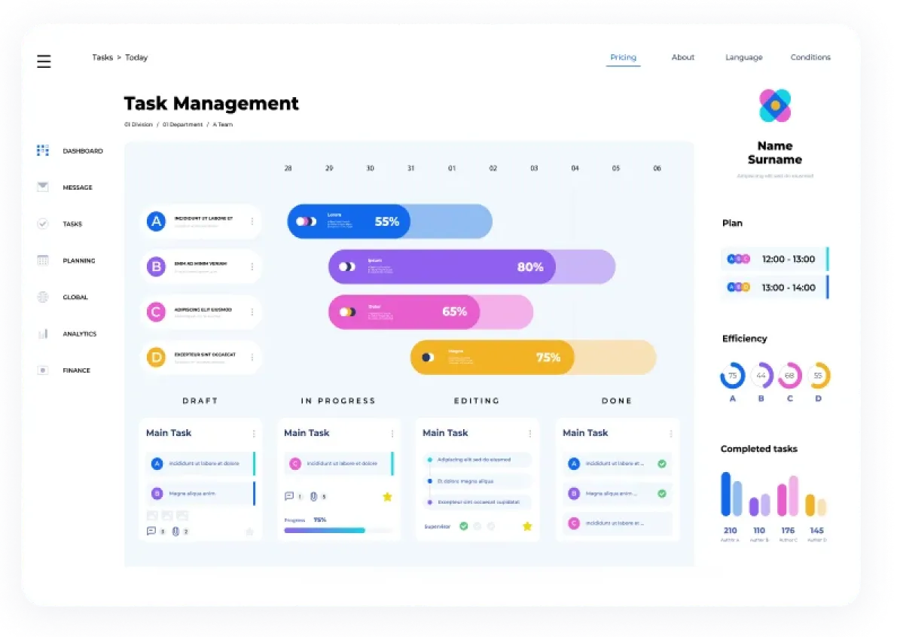Toggle the switch on the 75% bar
This screenshot has width=903, height=637.
tap(427, 357)
